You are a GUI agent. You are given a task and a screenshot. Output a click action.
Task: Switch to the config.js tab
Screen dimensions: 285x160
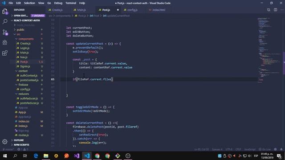(x=132, y=10)
